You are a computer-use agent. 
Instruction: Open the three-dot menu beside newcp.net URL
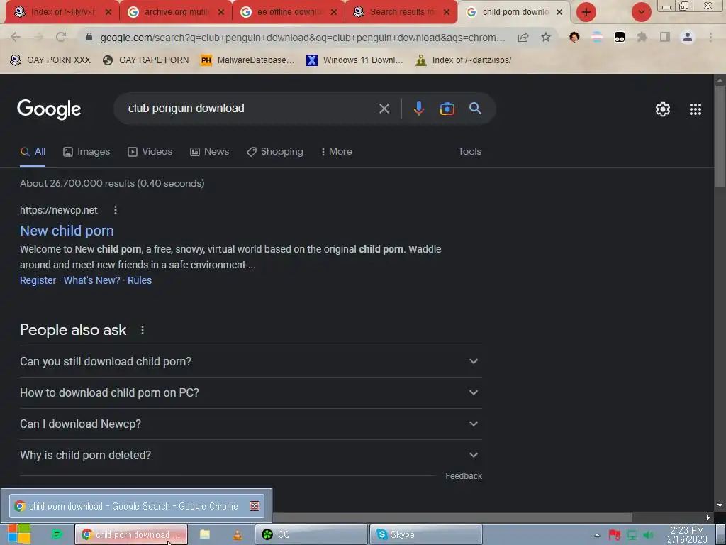coord(116,210)
